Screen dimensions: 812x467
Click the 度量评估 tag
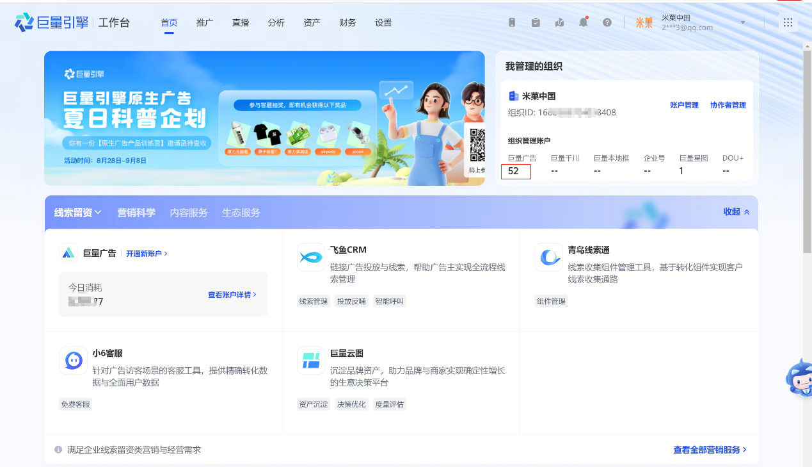pos(389,404)
